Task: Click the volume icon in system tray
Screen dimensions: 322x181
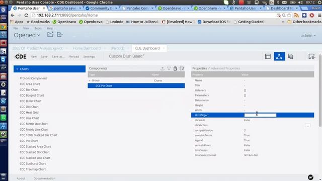Action: coord(300,3)
